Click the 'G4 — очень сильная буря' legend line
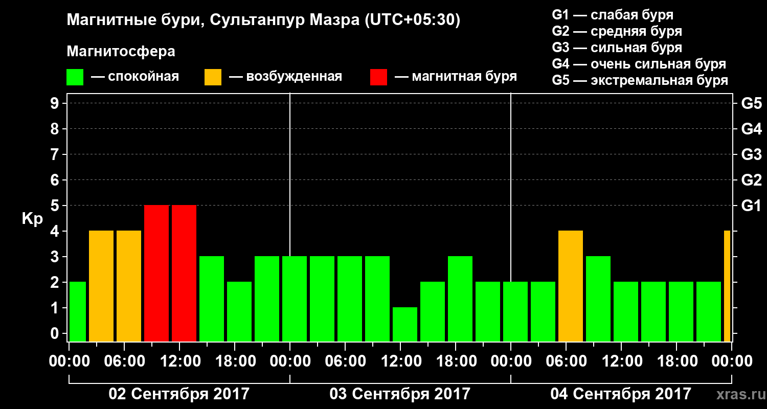The width and height of the screenshot is (767, 409). coord(639,64)
